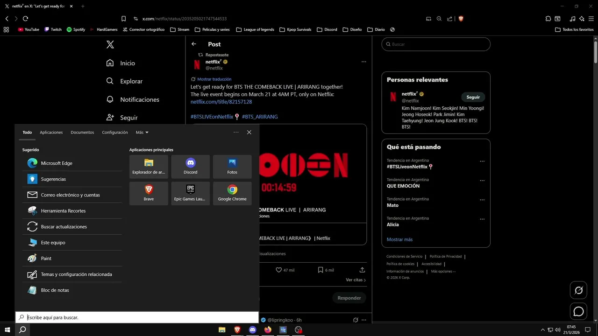Open Temas y configuración relacionada
This screenshot has width=598, height=336.
[72, 274]
